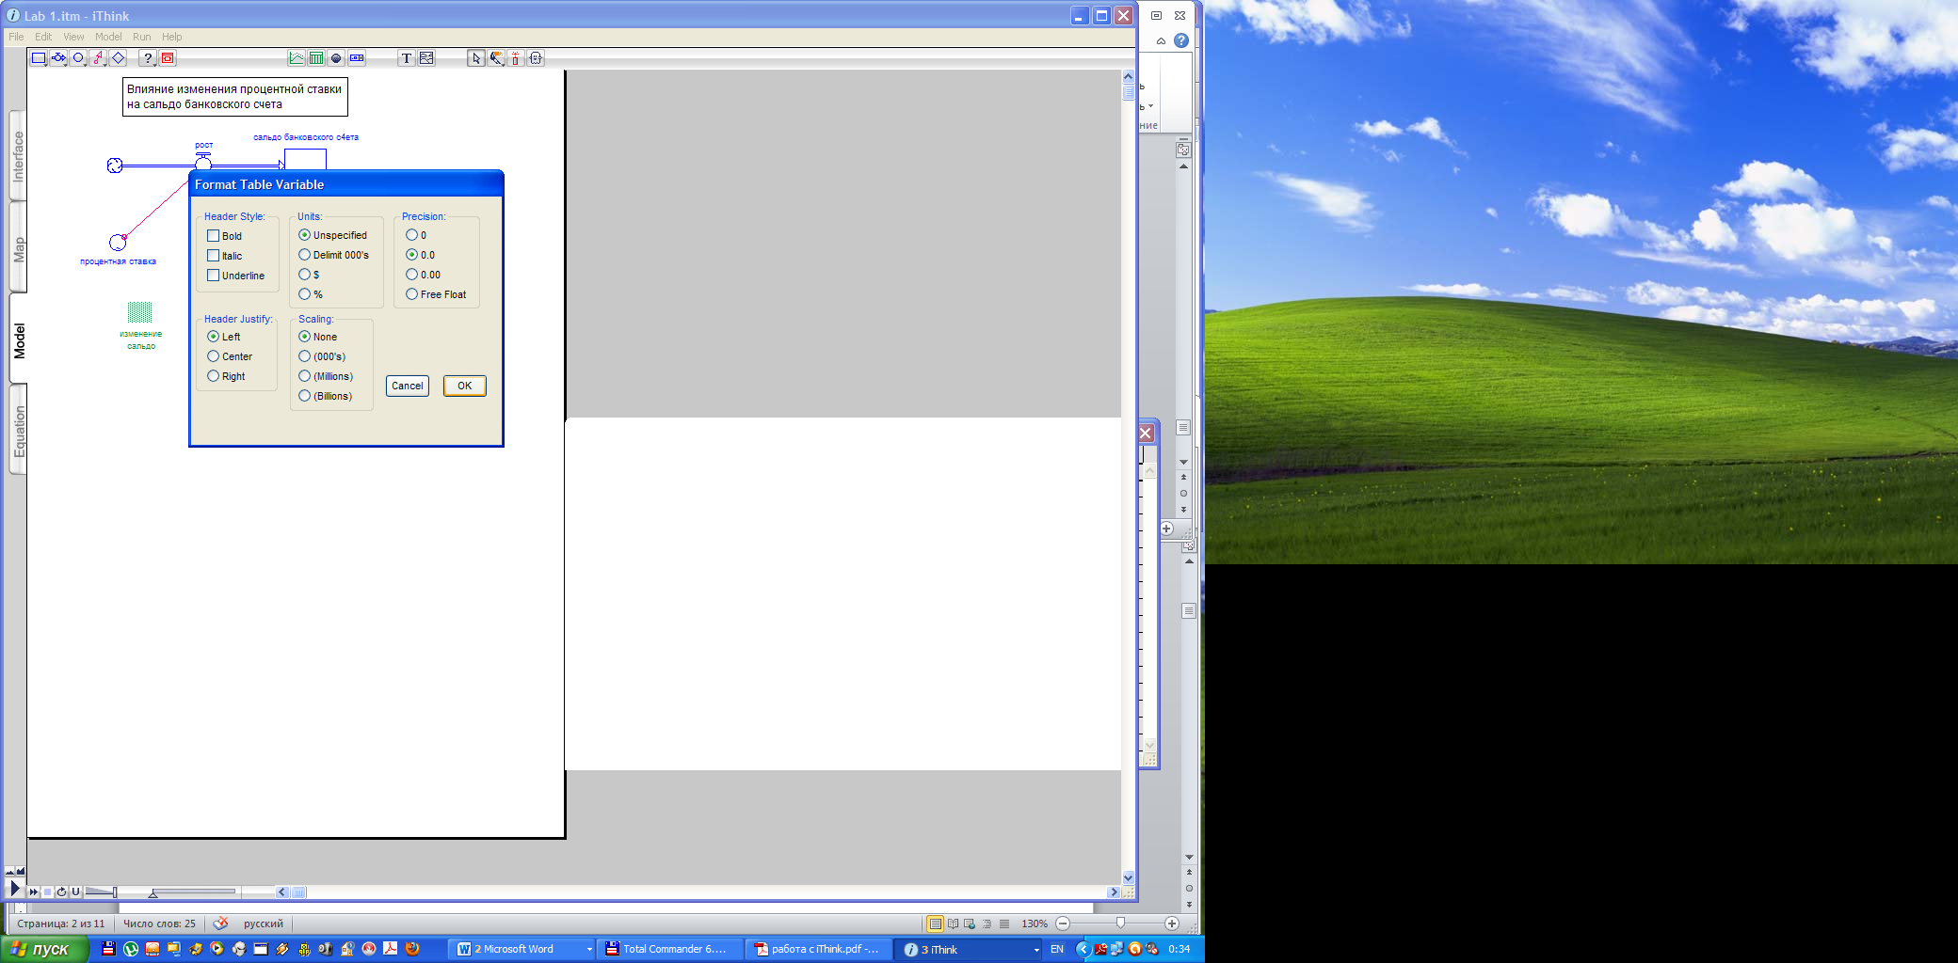Click the EN language indicator
Screen dimensions: 1958x963
coord(1057,950)
